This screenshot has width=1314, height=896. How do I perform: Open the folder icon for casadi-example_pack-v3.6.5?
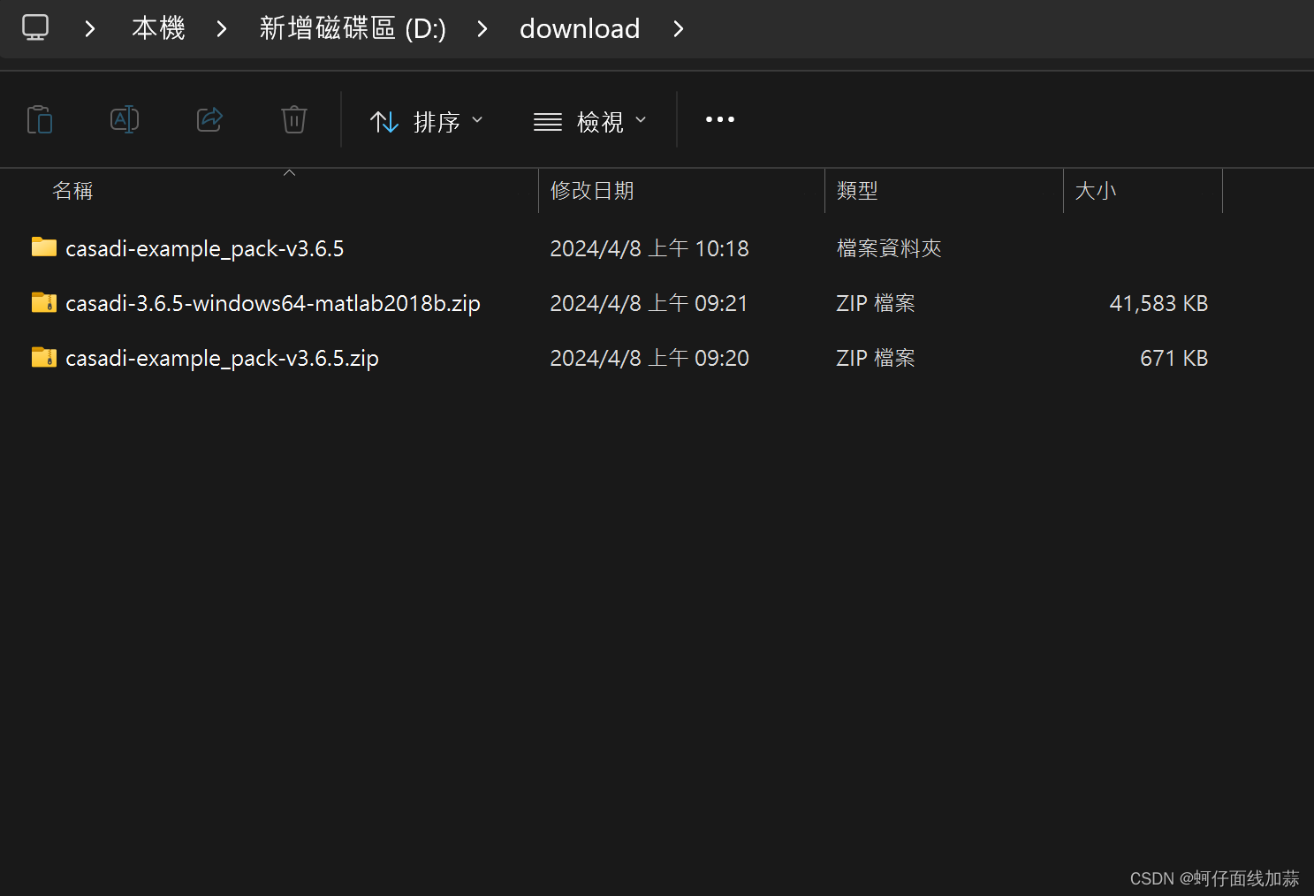click(43, 247)
